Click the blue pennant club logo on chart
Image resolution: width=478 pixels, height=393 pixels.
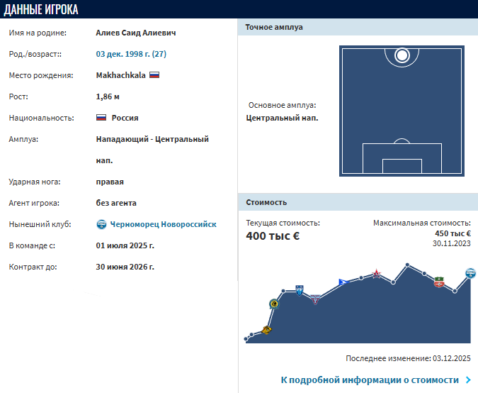343,282
